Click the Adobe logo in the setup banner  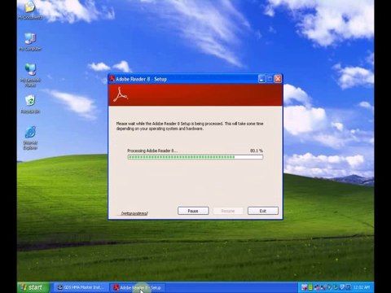coord(121,94)
